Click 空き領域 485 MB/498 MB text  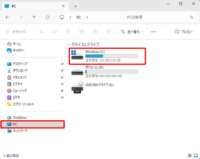click(104, 76)
